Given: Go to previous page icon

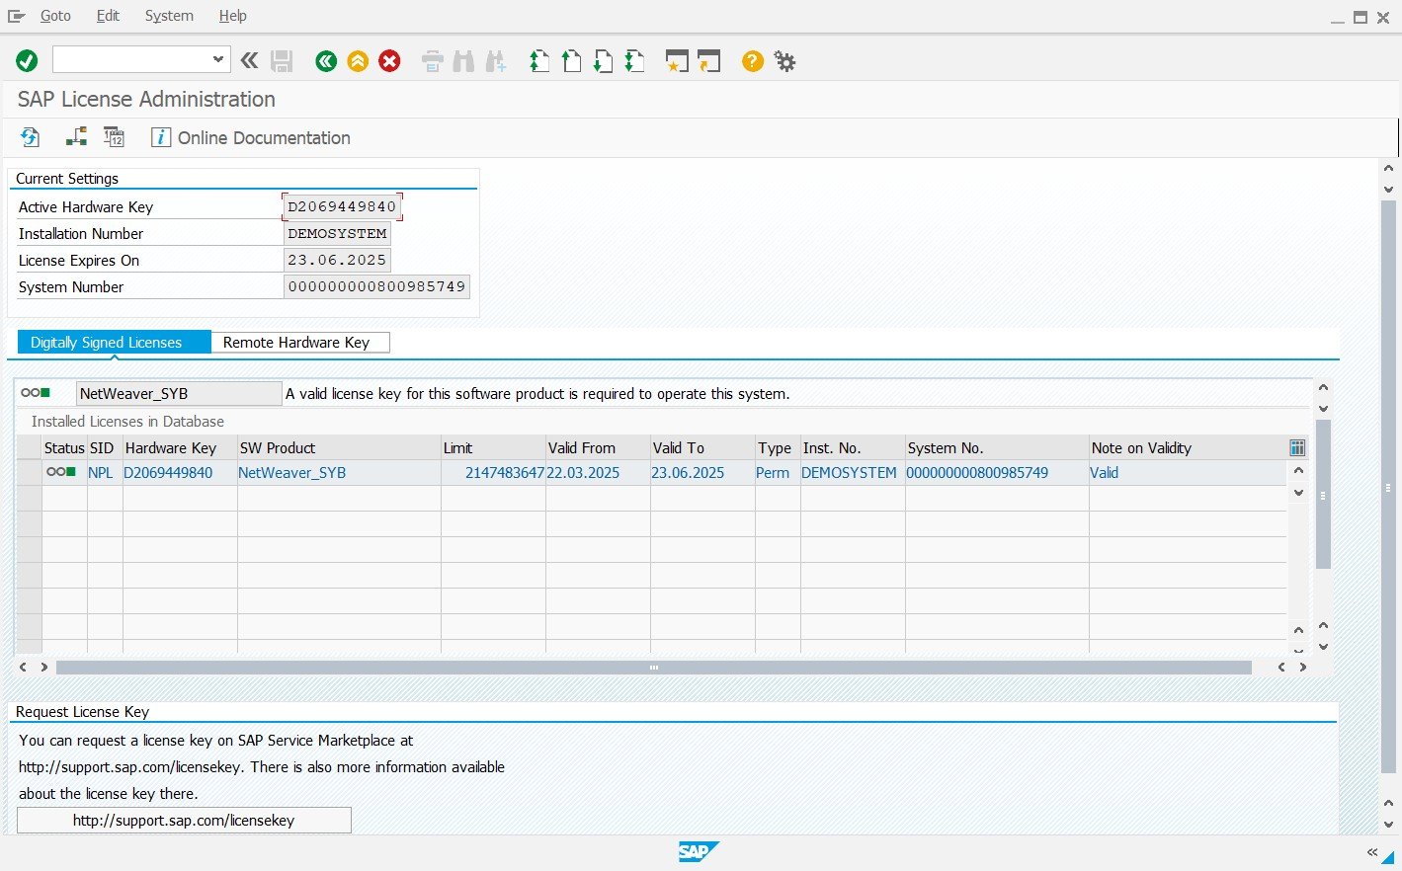Looking at the screenshot, I should coord(571,61).
